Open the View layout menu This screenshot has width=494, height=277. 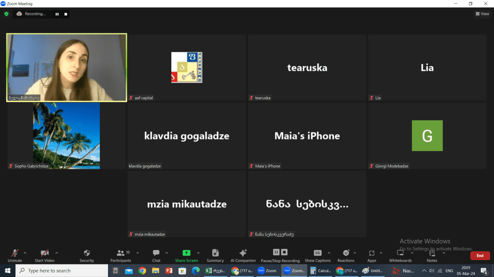482,14
